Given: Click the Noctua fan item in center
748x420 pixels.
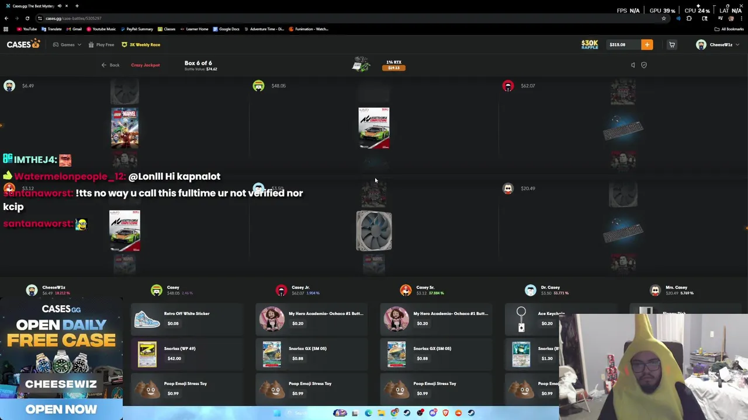Looking at the screenshot, I should tap(374, 231).
